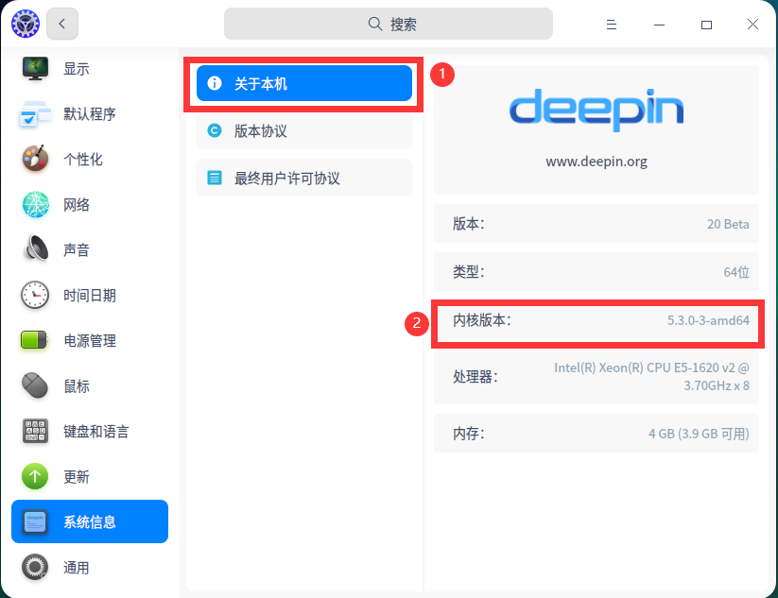Open 时间日期 settings

[x=90, y=295]
